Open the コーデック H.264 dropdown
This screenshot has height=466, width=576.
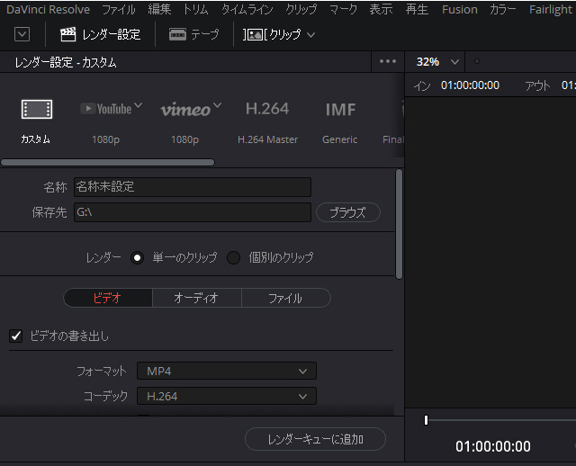(226, 396)
